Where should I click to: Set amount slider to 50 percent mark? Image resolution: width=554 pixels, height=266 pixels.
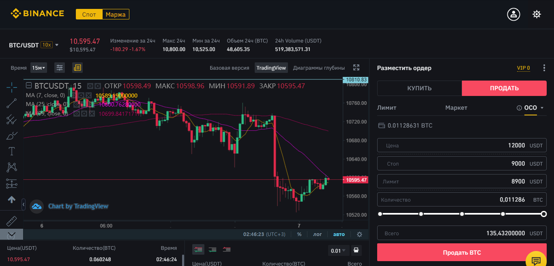pos(462,214)
